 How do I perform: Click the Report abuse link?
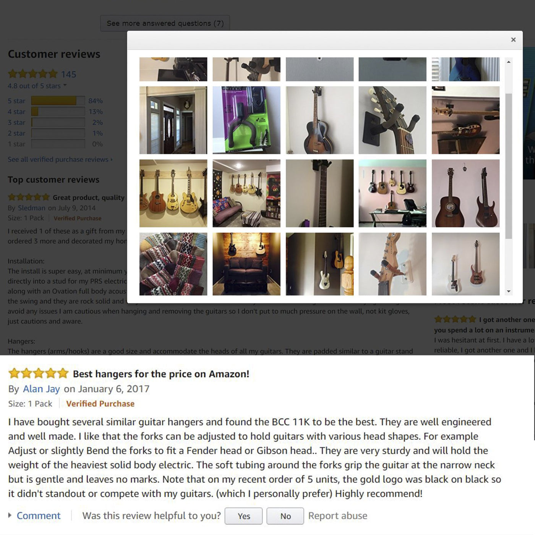(338, 516)
